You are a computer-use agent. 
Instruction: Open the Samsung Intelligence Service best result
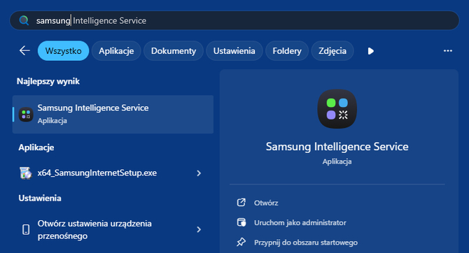pos(113,114)
